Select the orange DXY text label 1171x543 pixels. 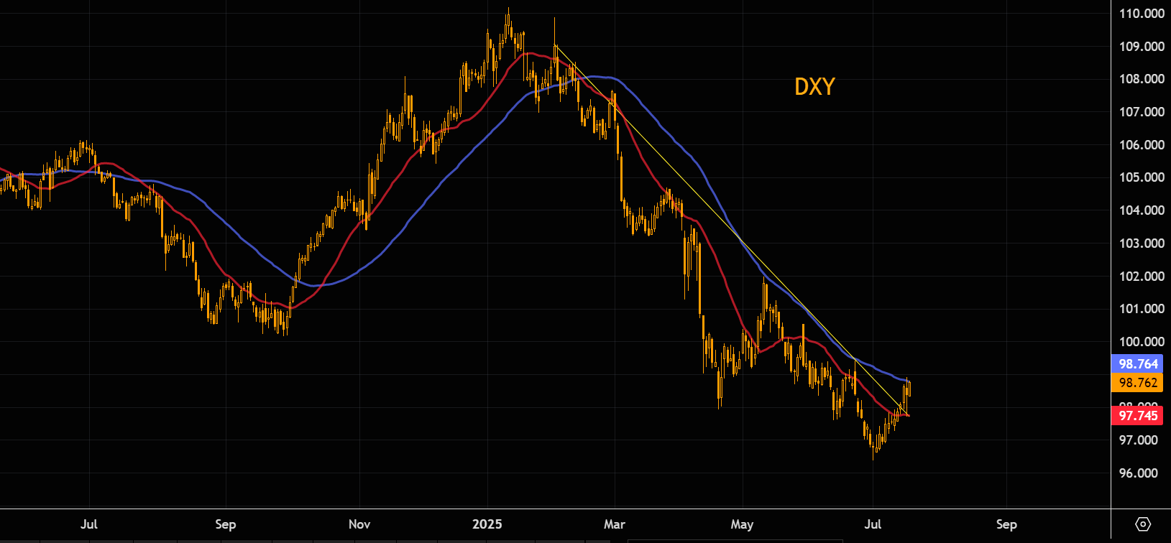pos(814,87)
